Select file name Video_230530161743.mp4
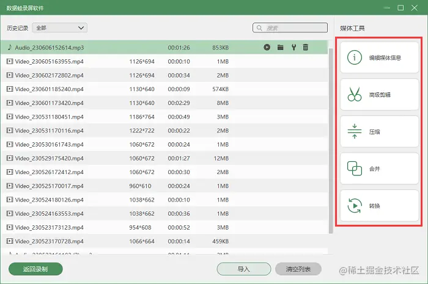 49,145
